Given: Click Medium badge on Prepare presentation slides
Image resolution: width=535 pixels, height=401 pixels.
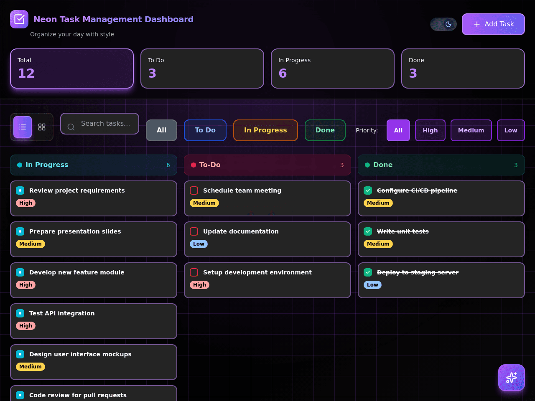Looking at the screenshot, I should [x=31, y=244].
